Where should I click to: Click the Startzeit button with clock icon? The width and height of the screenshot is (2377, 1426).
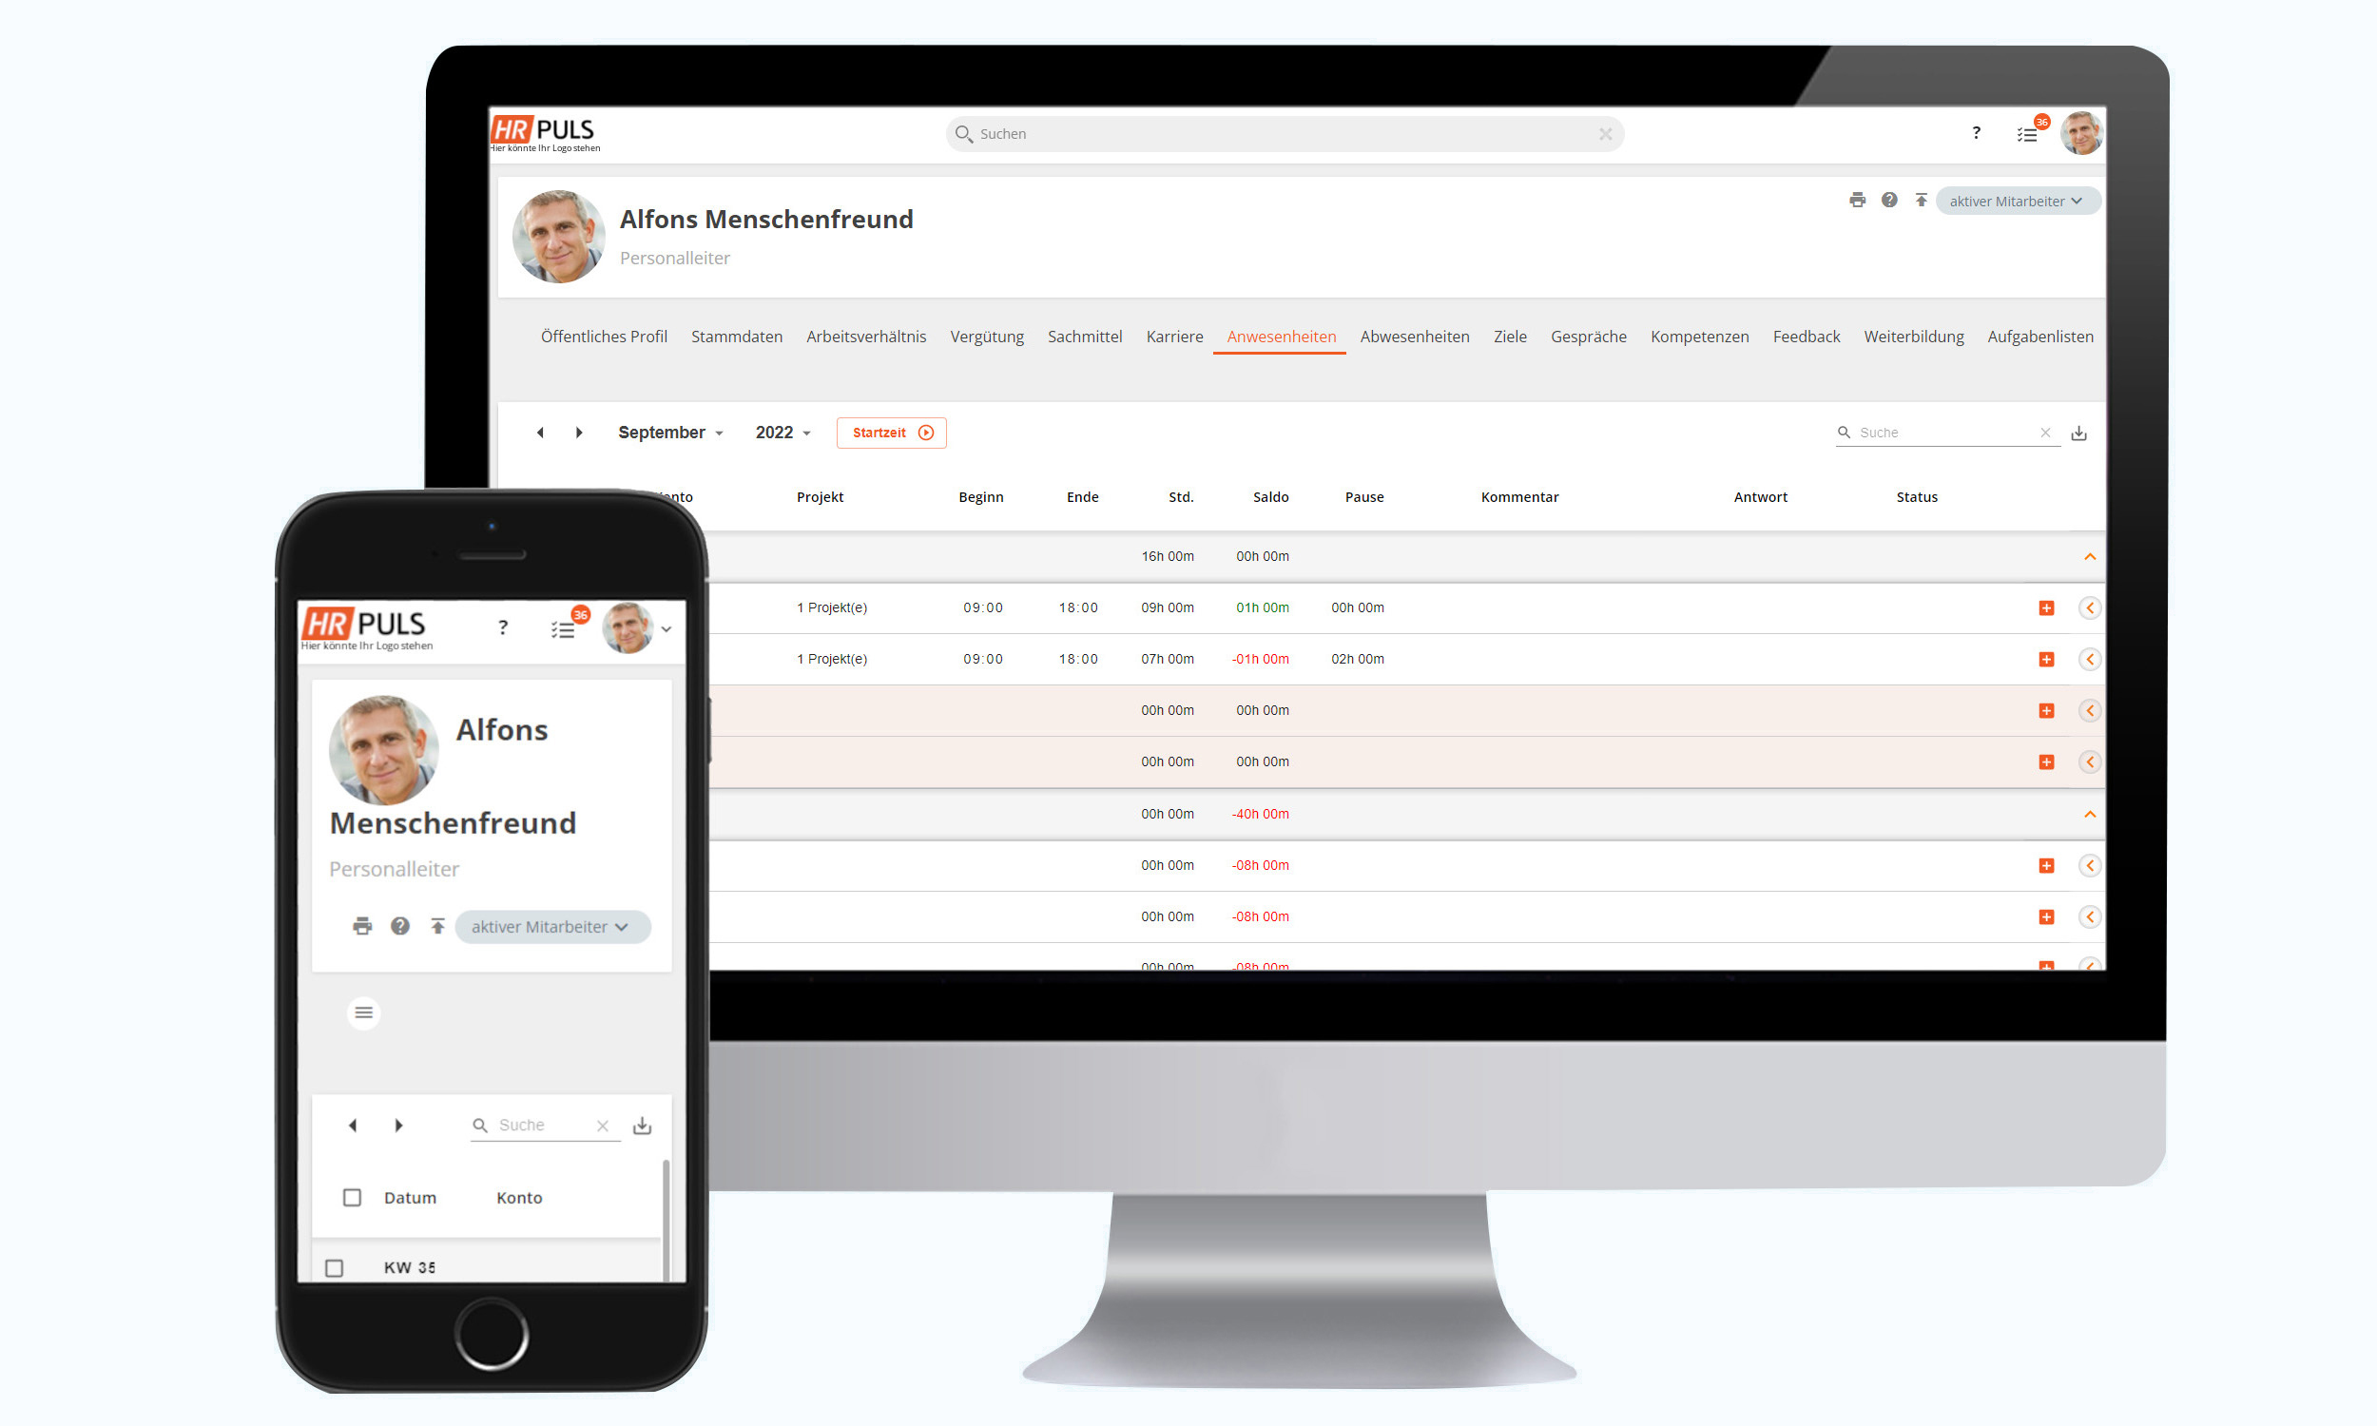click(x=892, y=432)
